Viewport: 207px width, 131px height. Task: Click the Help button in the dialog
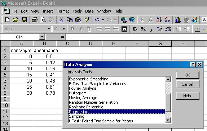pyautogui.click(x=188, y=96)
